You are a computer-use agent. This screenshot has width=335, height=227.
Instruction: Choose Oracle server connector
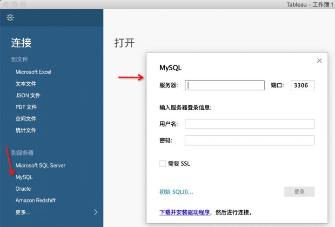(x=23, y=189)
